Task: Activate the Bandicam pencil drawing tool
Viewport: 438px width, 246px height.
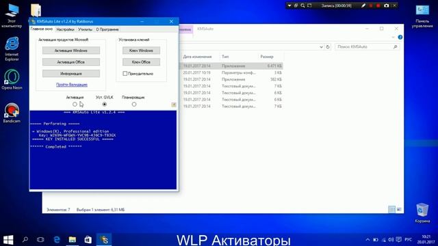Action: pos(363,5)
